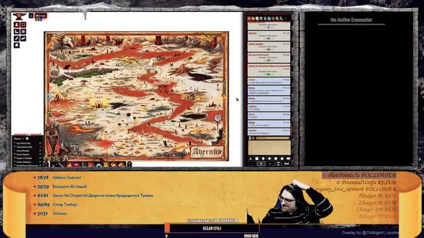Image resolution: width=424 pixels, height=238 pixels.
Task: Select the Tile controls tool
Action: (x=17, y=32)
